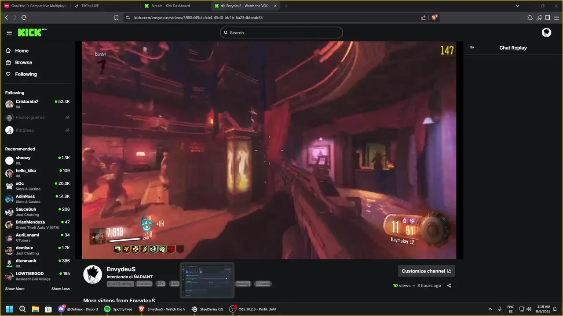Open File Explorer from the taskbar
Viewport: 563px width, 316px height.
click(x=35, y=309)
